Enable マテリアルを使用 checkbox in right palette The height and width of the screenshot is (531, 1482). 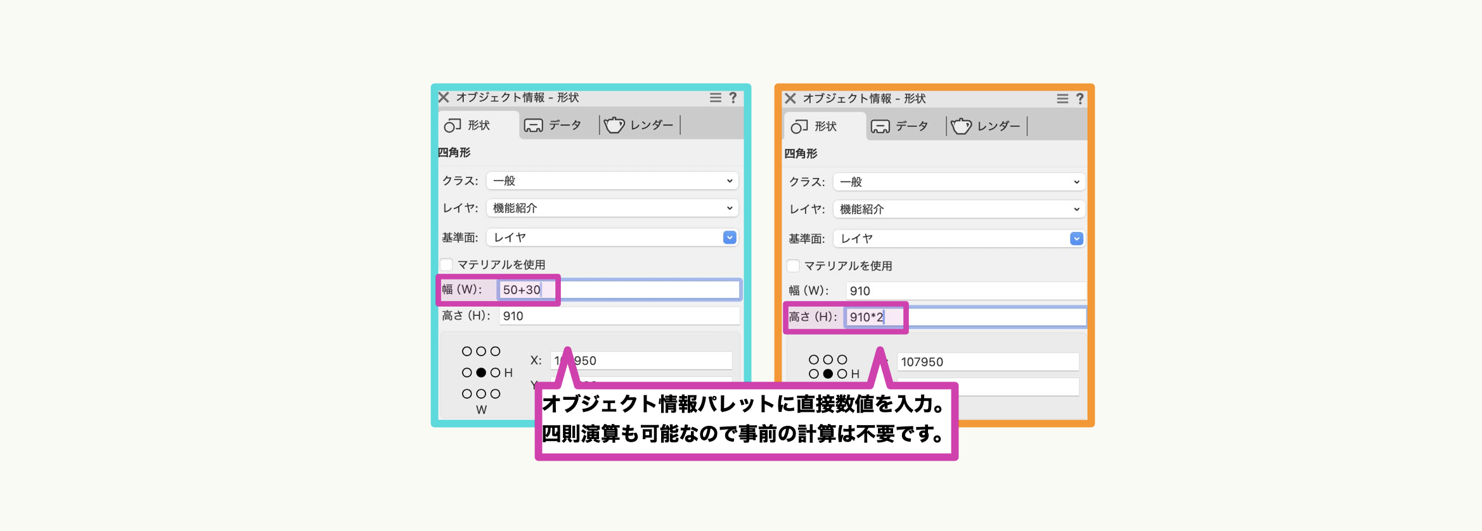tap(794, 266)
